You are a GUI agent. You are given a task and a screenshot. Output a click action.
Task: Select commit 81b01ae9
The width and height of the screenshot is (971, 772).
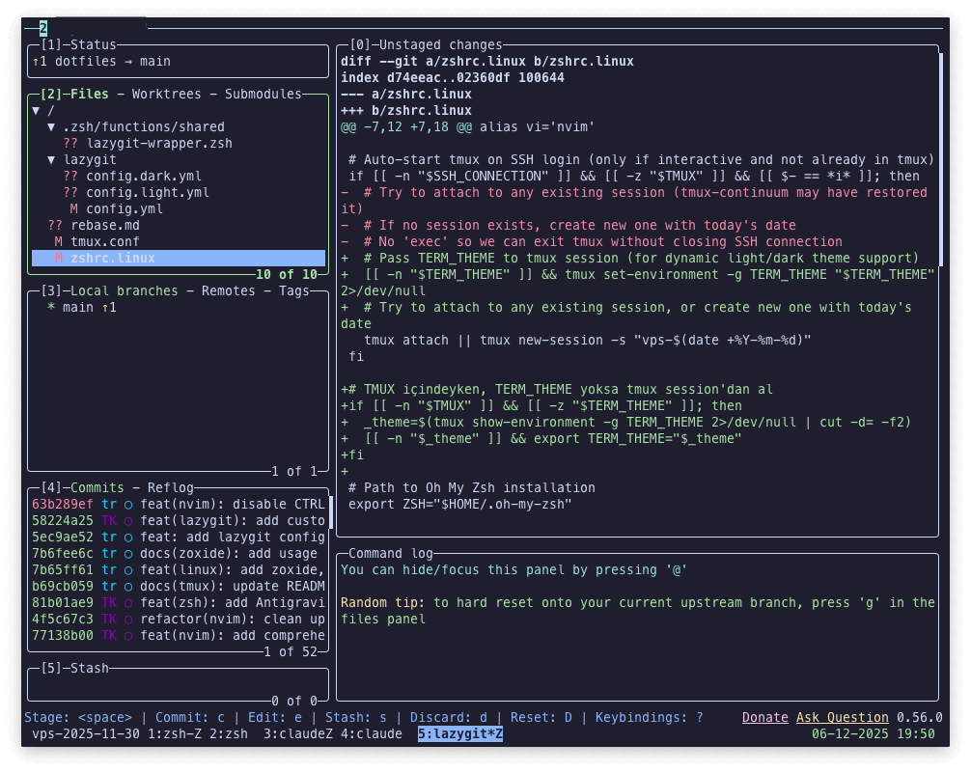tap(179, 603)
